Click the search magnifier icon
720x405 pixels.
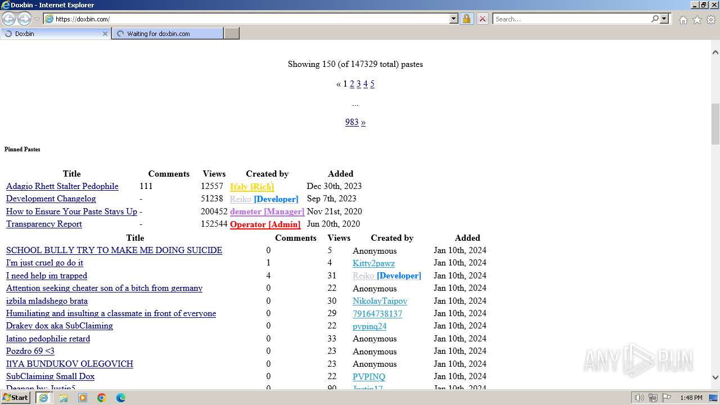tap(655, 19)
